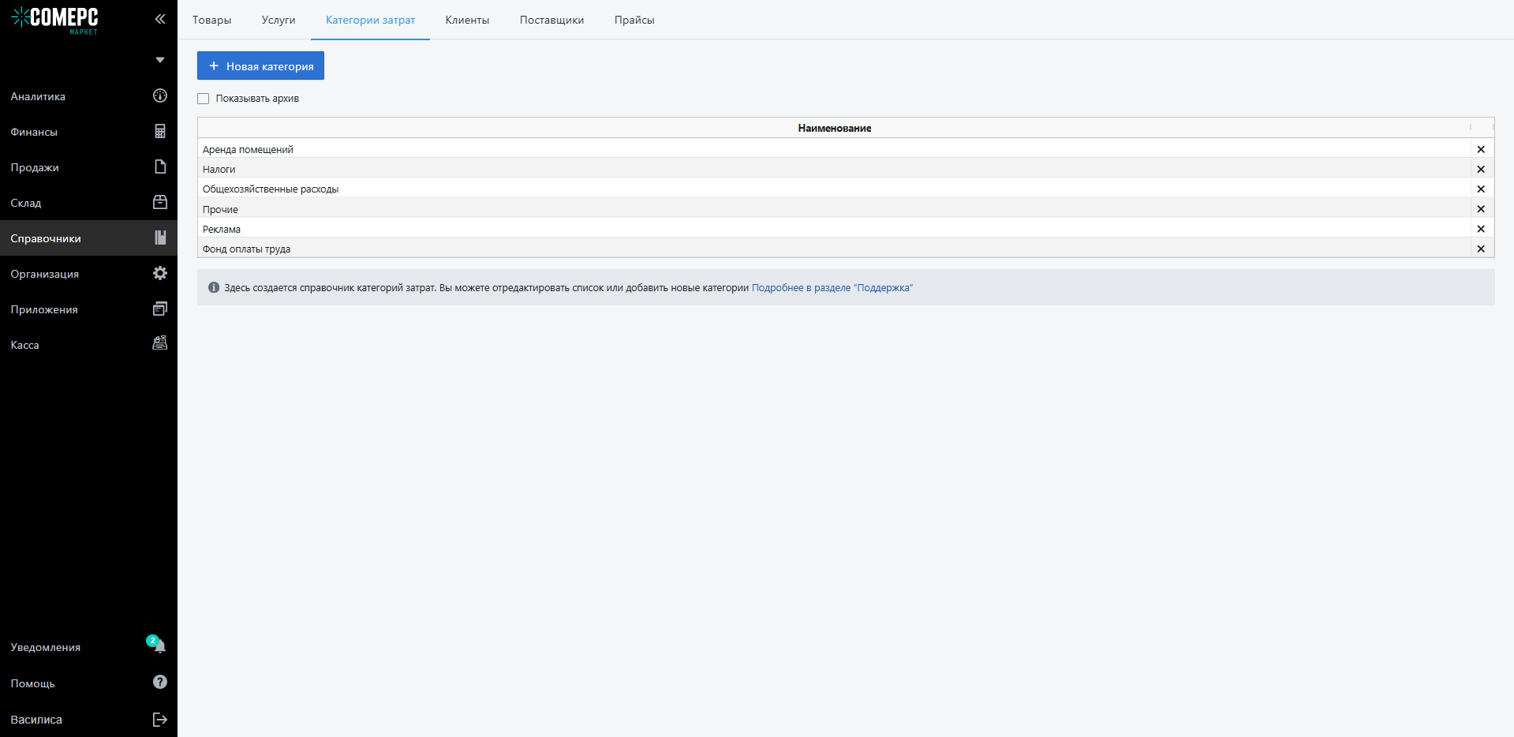Follow the 'Подробнее в разделе Поддержка' link
The image size is (1514, 737).
click(832, 288)
